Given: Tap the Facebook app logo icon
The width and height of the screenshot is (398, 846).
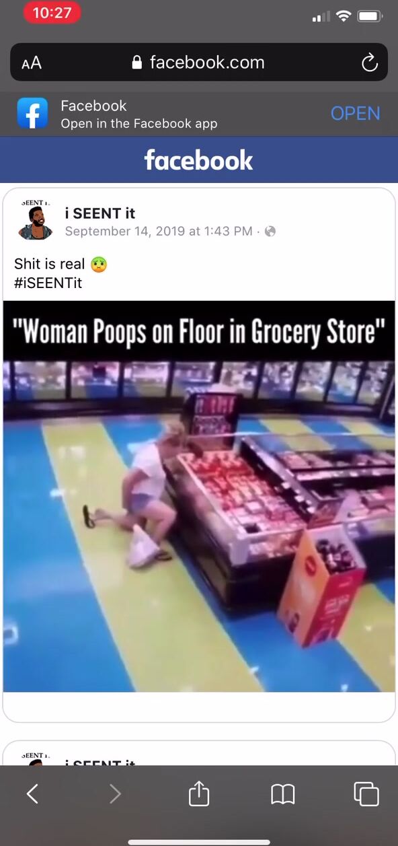Looking at the screenshot, I should pyautogui.click(x=33, y=113).
